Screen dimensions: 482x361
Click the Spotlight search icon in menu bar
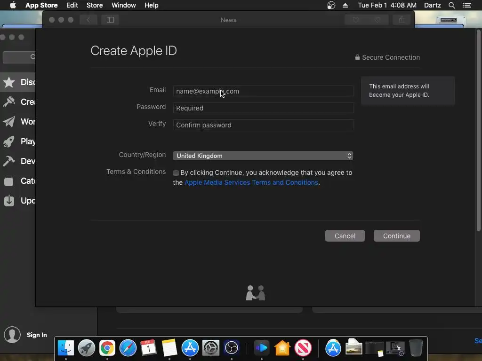point(451,5)
